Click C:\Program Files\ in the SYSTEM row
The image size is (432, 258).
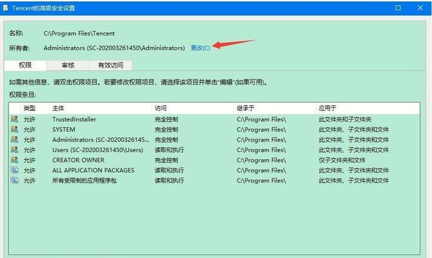pyautogui.click(x=261, y=130)
